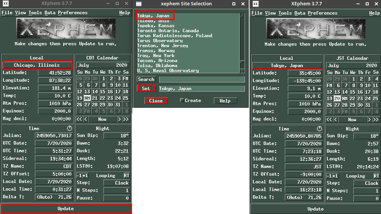Click TZ Name value JST
Viewport: 381px width, 214px height.
coord(304,167)
